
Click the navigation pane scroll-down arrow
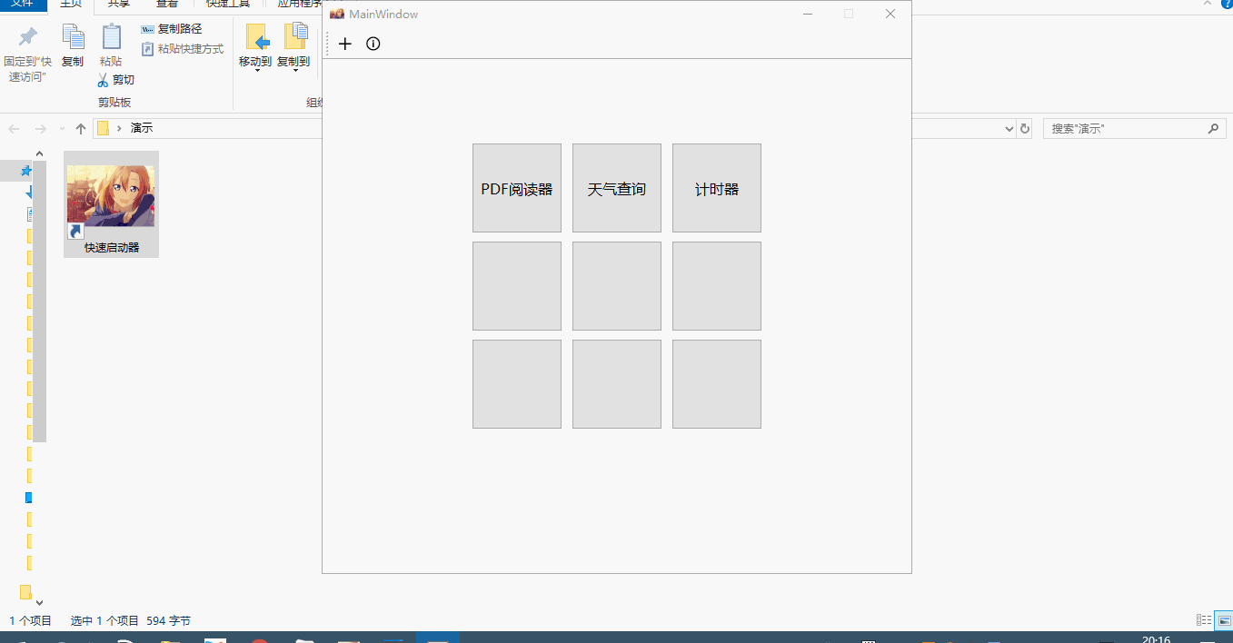pos(39,601)
